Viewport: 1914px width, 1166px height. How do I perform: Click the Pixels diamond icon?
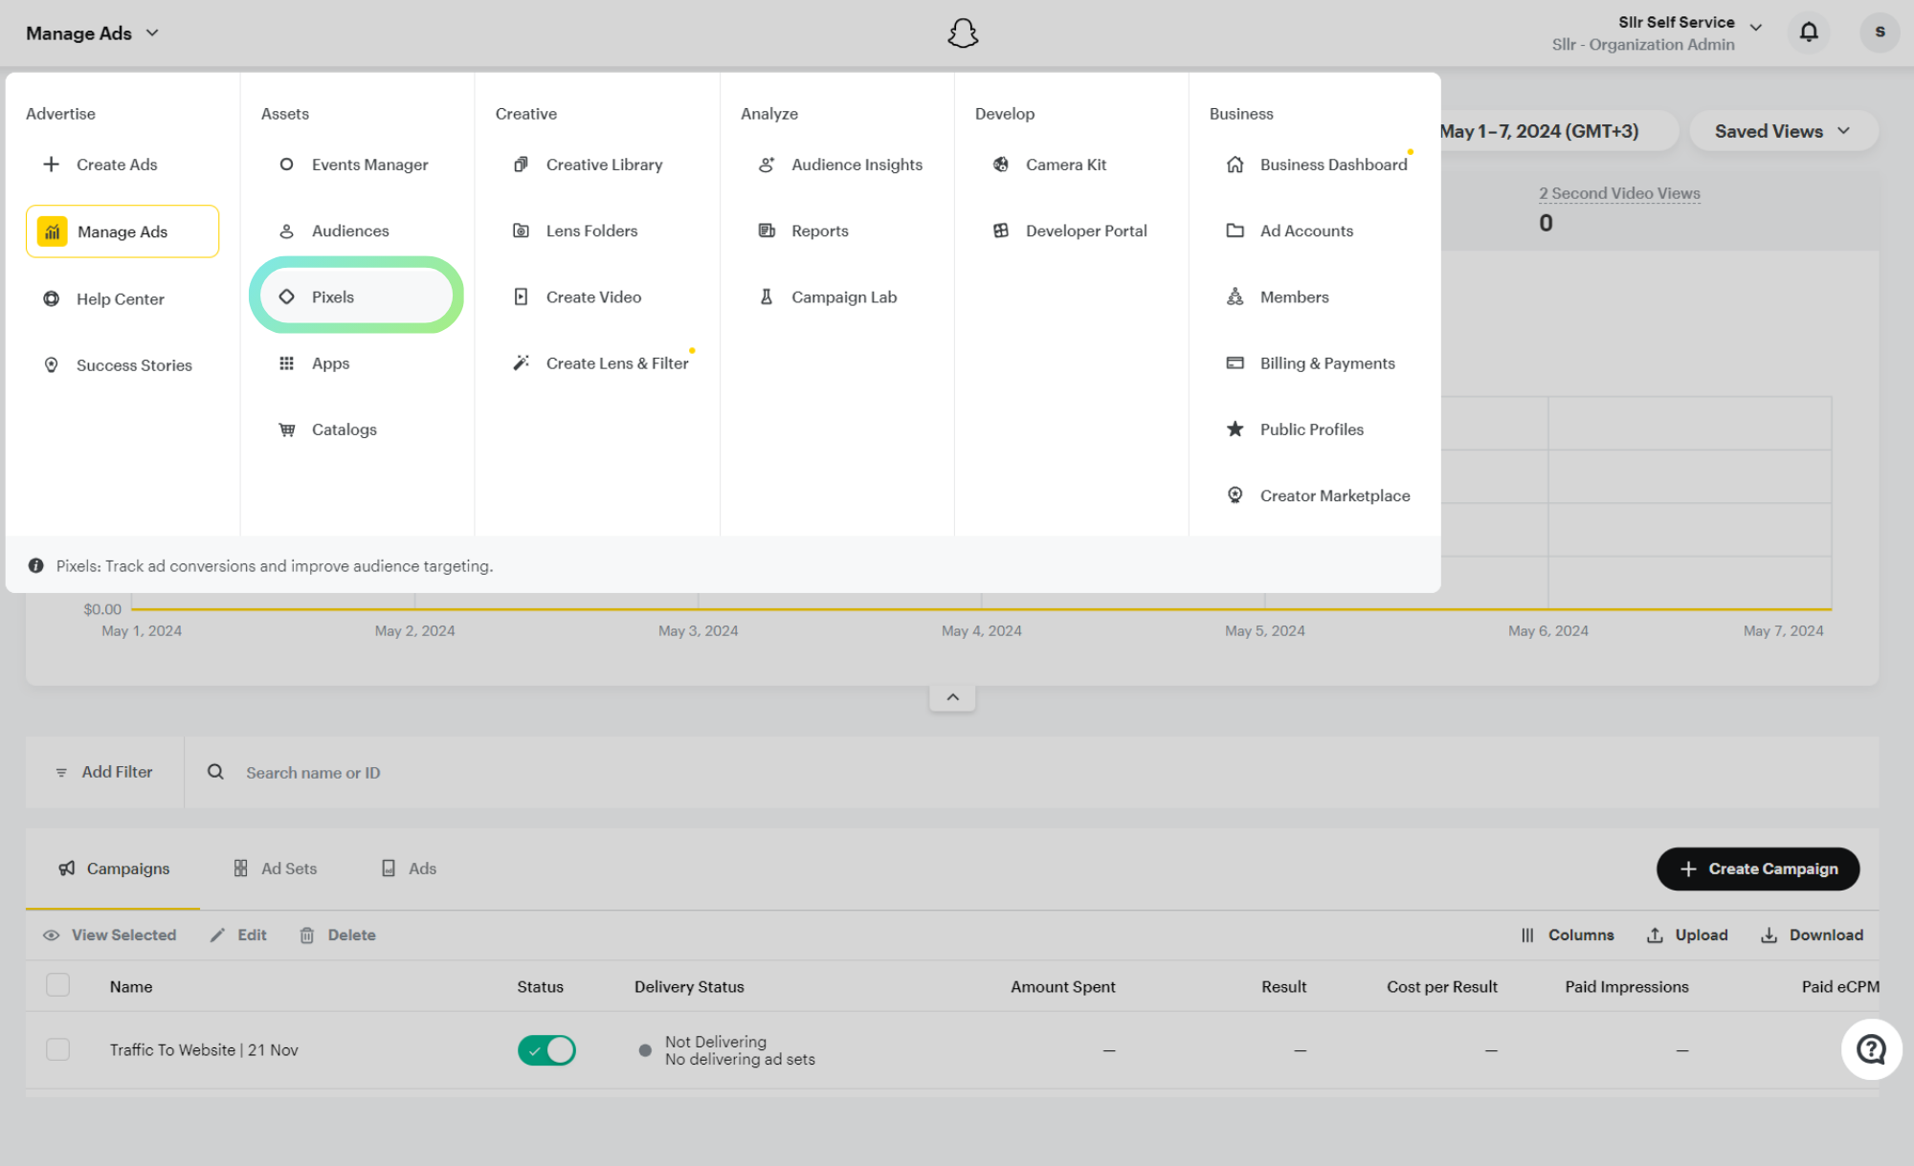click(x=286, y=297)
